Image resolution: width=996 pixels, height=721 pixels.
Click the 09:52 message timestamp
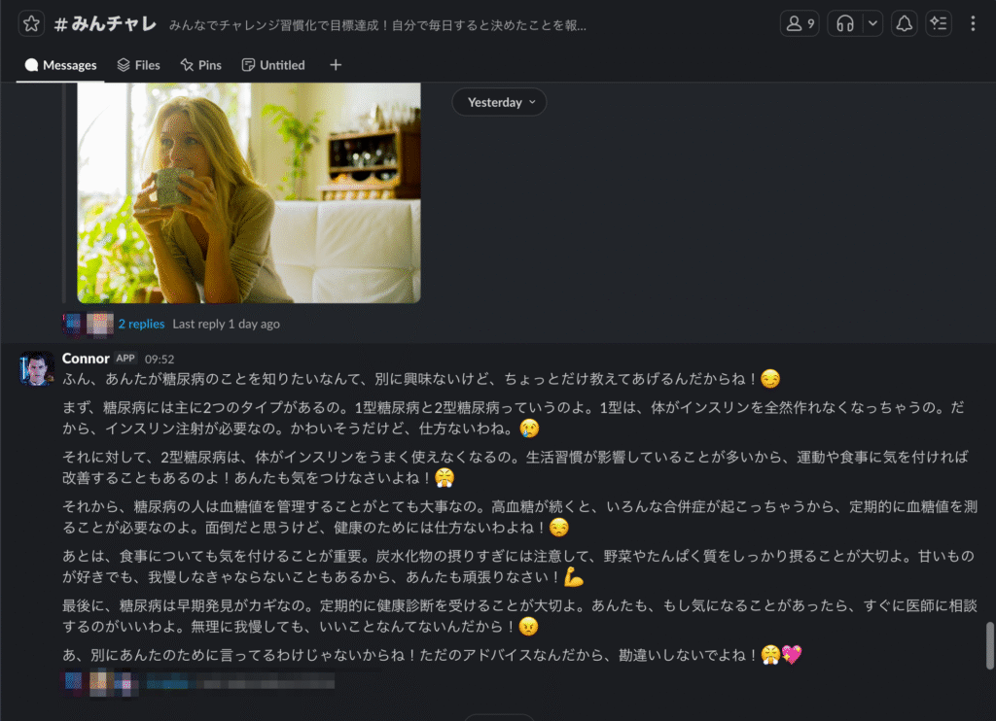(x=160, y=360)
